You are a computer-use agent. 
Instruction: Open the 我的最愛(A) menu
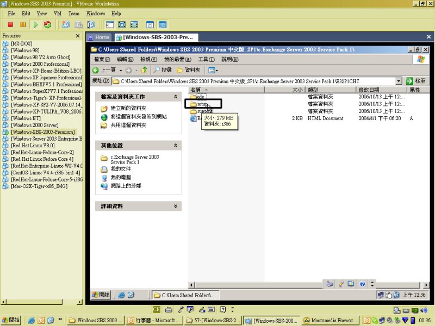pos(178,59)
